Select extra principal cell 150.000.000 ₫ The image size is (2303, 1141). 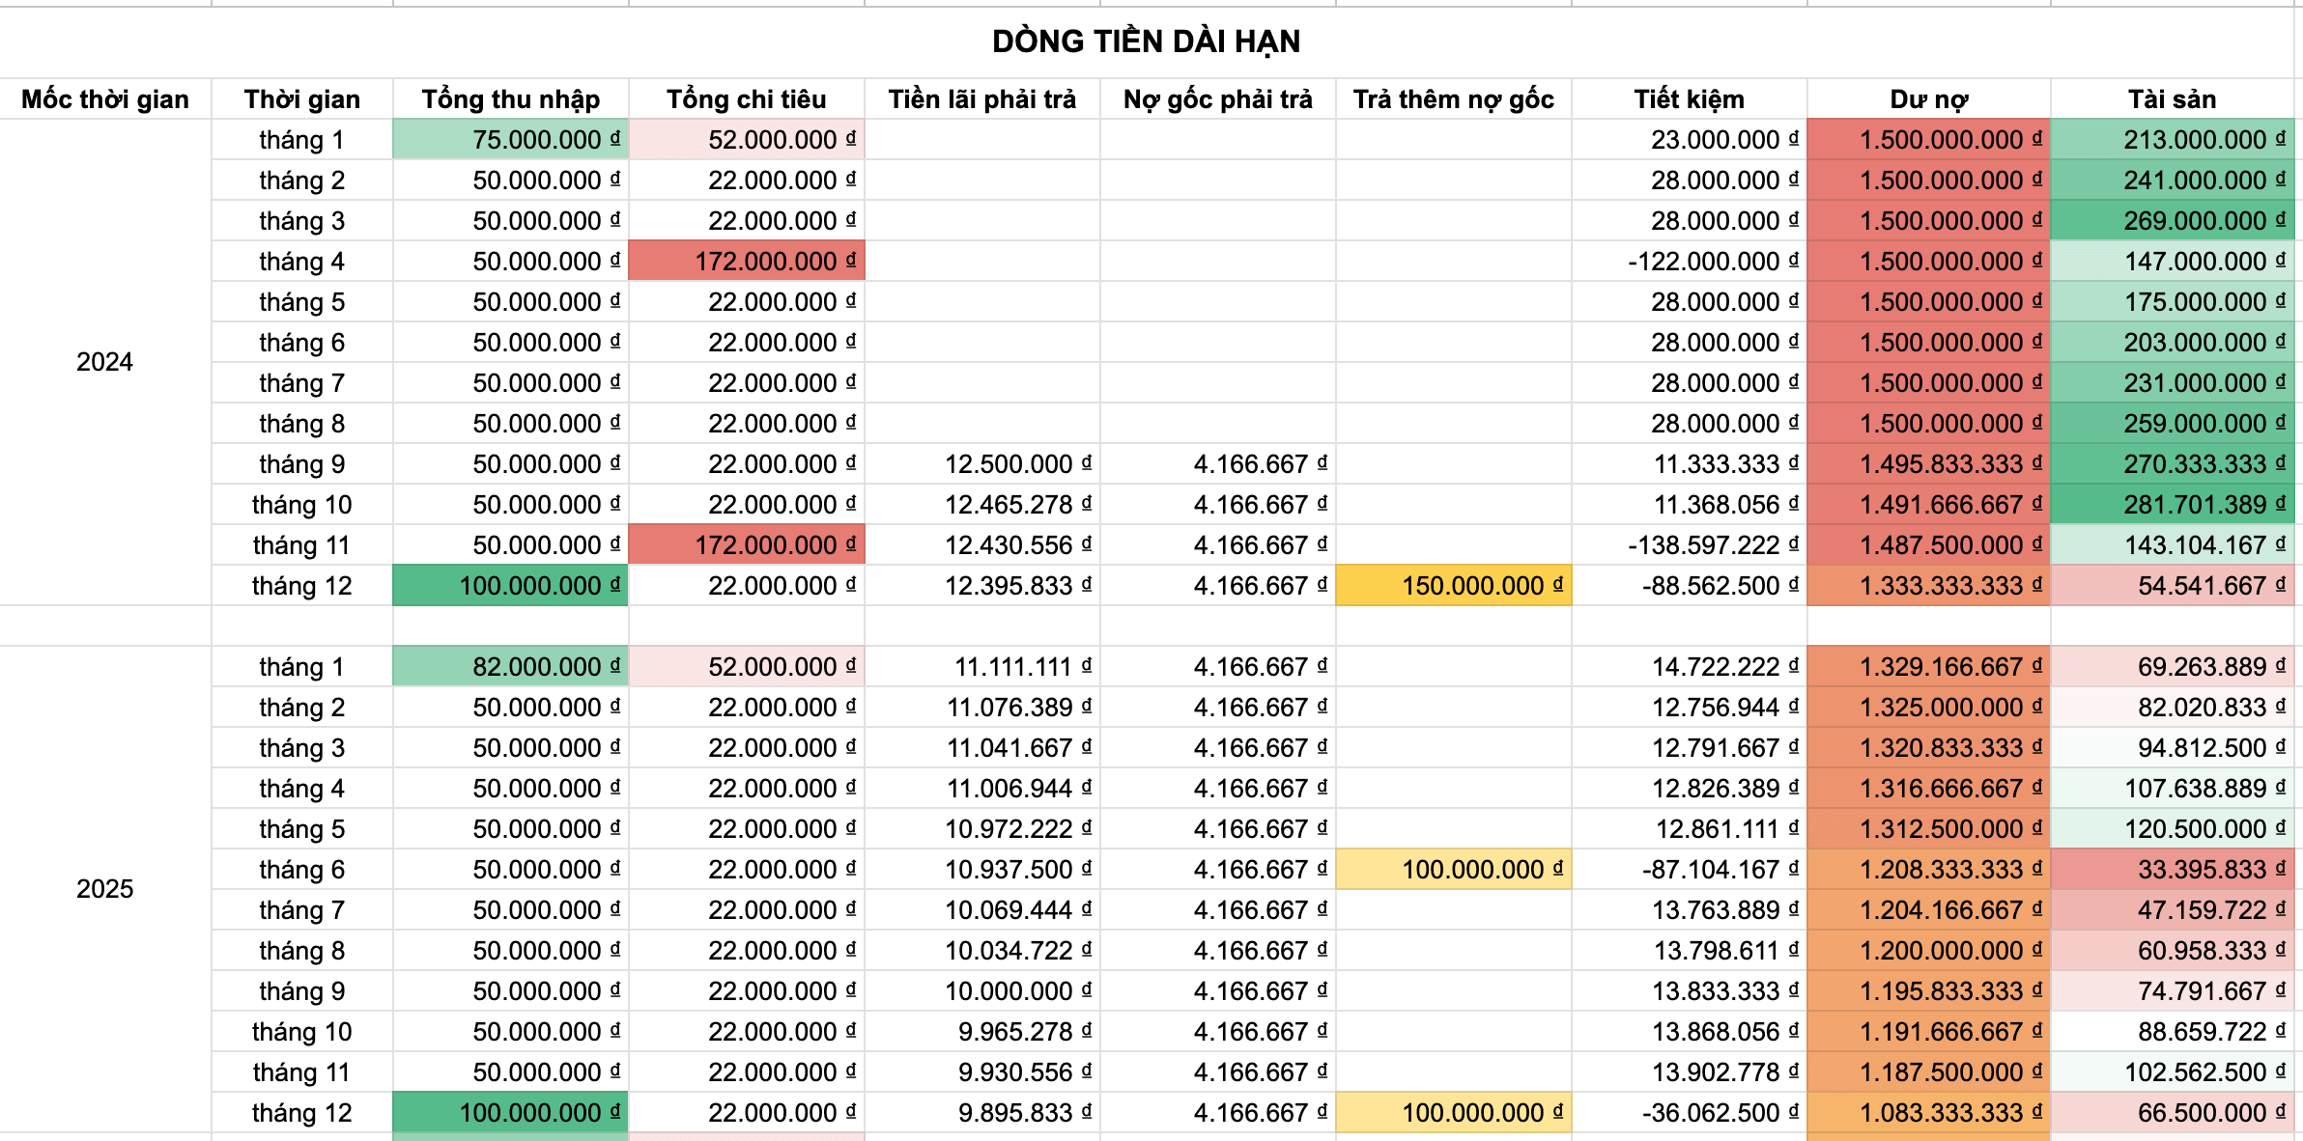click(x=1453, y=586)
